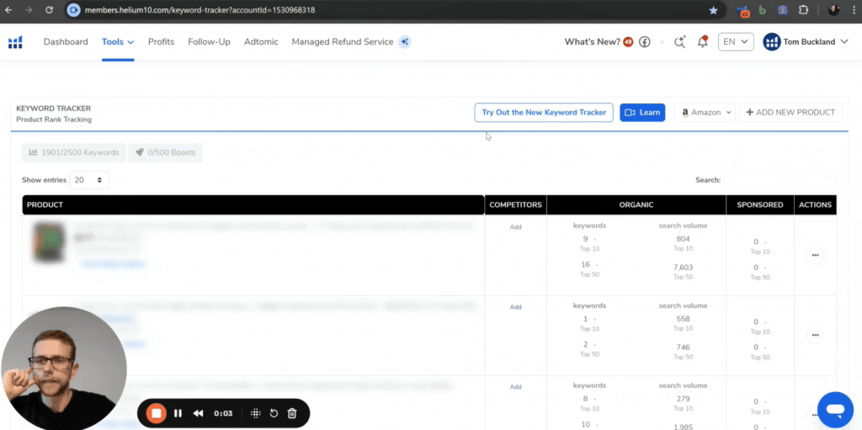Image resolution: width=862 pixels, height=430 pixels.
Task: Sort by PRODUCT column header
Action: [253, 204]
